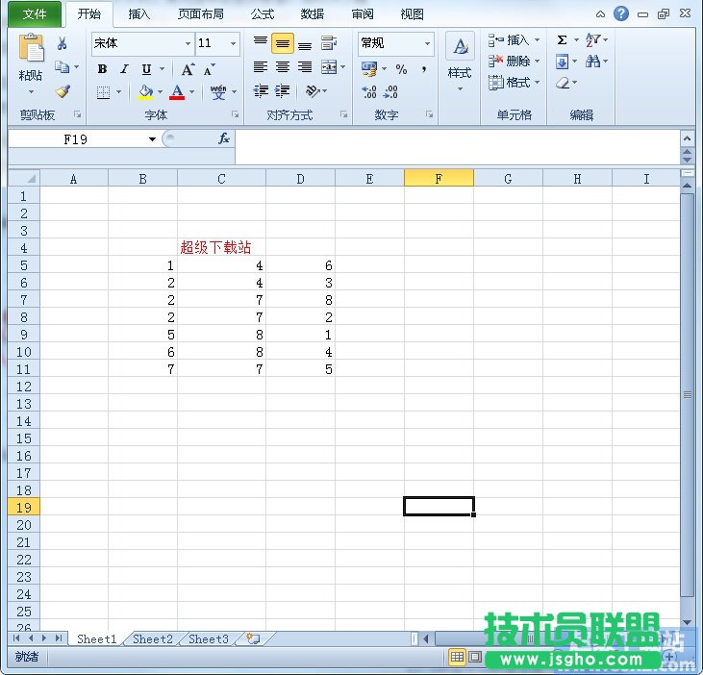Screen dimensions: 703x675
Task: Expand the font size 11 dropdown
Action: (233, 44)
